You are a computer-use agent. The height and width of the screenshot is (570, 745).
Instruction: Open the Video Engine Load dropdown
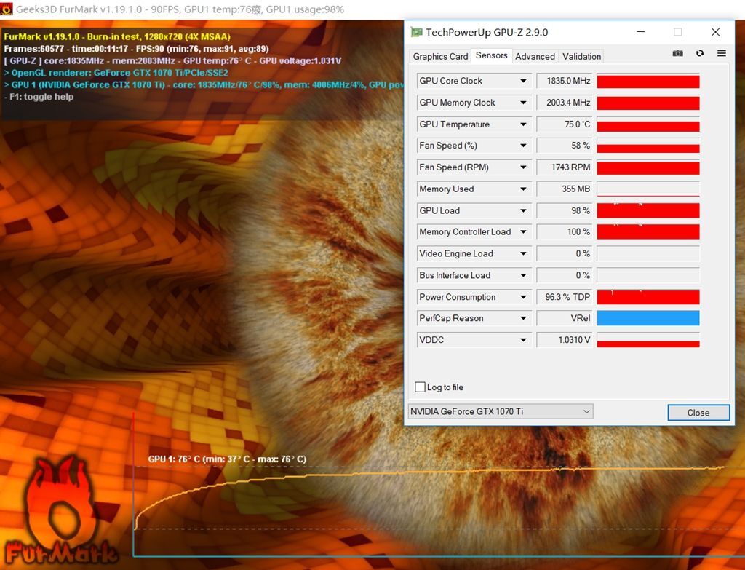[523, 254]
